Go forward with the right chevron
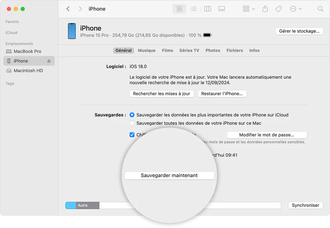The height and width of the screenshot is (228, 330). point(80,9)
